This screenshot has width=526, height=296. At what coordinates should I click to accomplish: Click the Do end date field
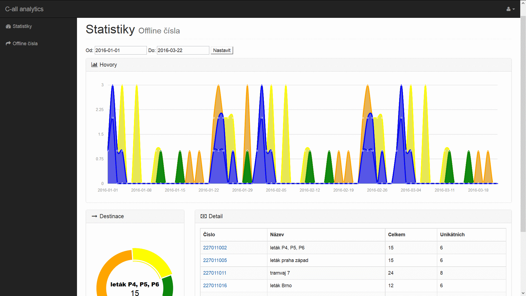pos(183,50)
